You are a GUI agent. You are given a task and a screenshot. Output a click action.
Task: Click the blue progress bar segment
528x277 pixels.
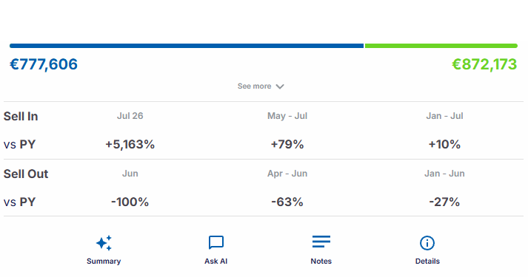[187, 46]
